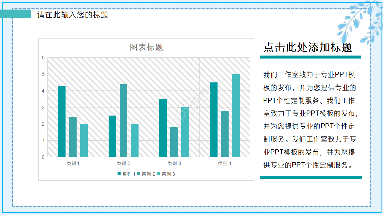
Task: Click the 类别 3 axis label
Action: (174, 164)
